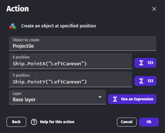Click the colored cubes create-object icon
This screenshot has width=165, height=133.
(13, 26)
